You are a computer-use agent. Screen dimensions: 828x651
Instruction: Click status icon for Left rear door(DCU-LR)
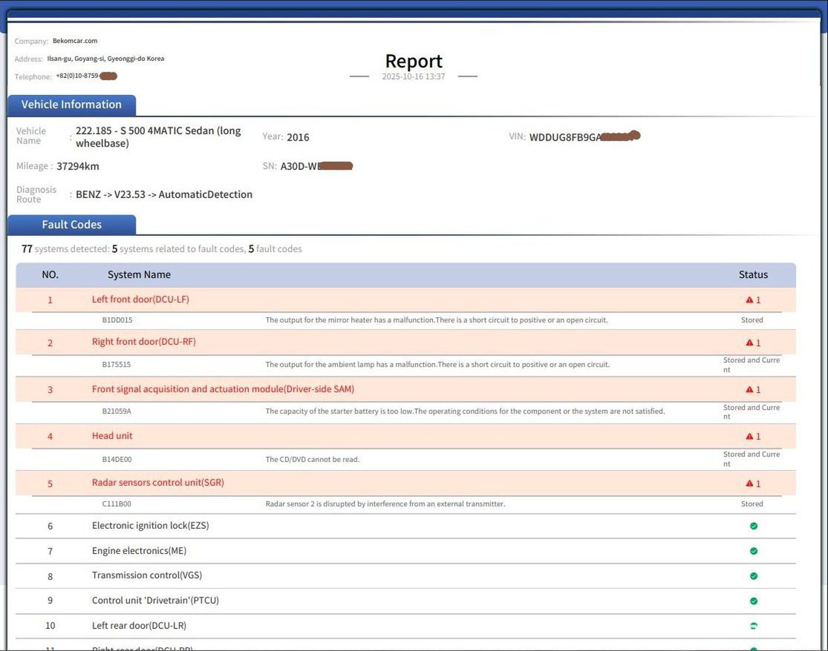point(753,626)
